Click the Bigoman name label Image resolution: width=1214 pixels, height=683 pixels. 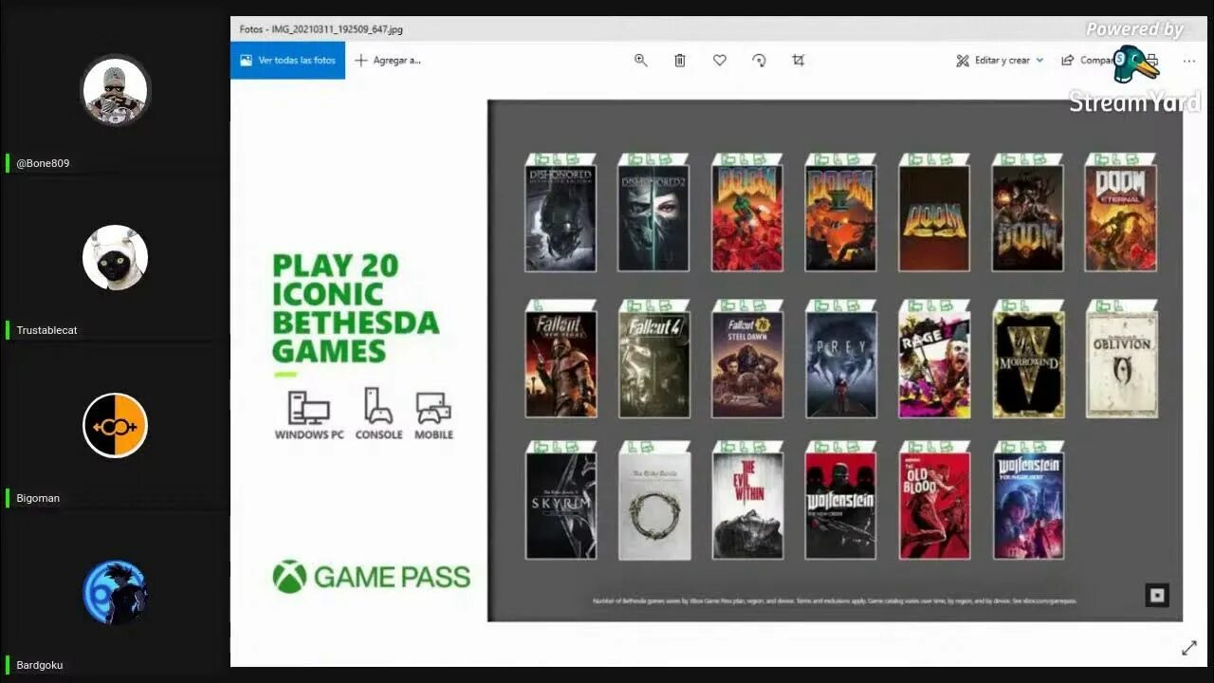(38, 498)
